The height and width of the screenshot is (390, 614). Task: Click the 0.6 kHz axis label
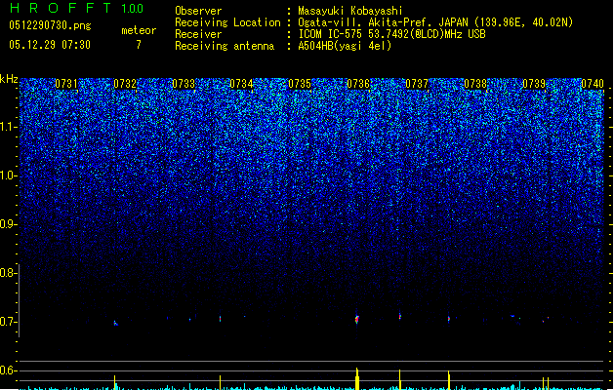8,370
